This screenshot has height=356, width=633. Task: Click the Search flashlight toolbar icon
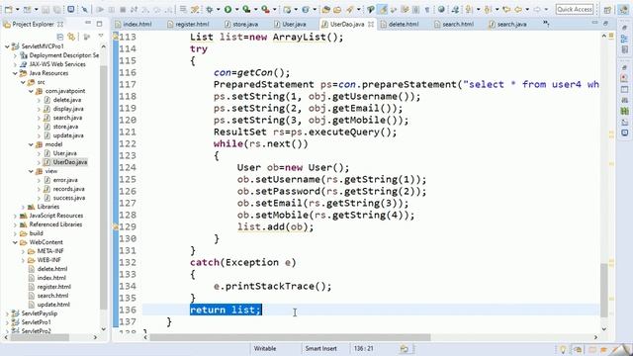point(349,9)
